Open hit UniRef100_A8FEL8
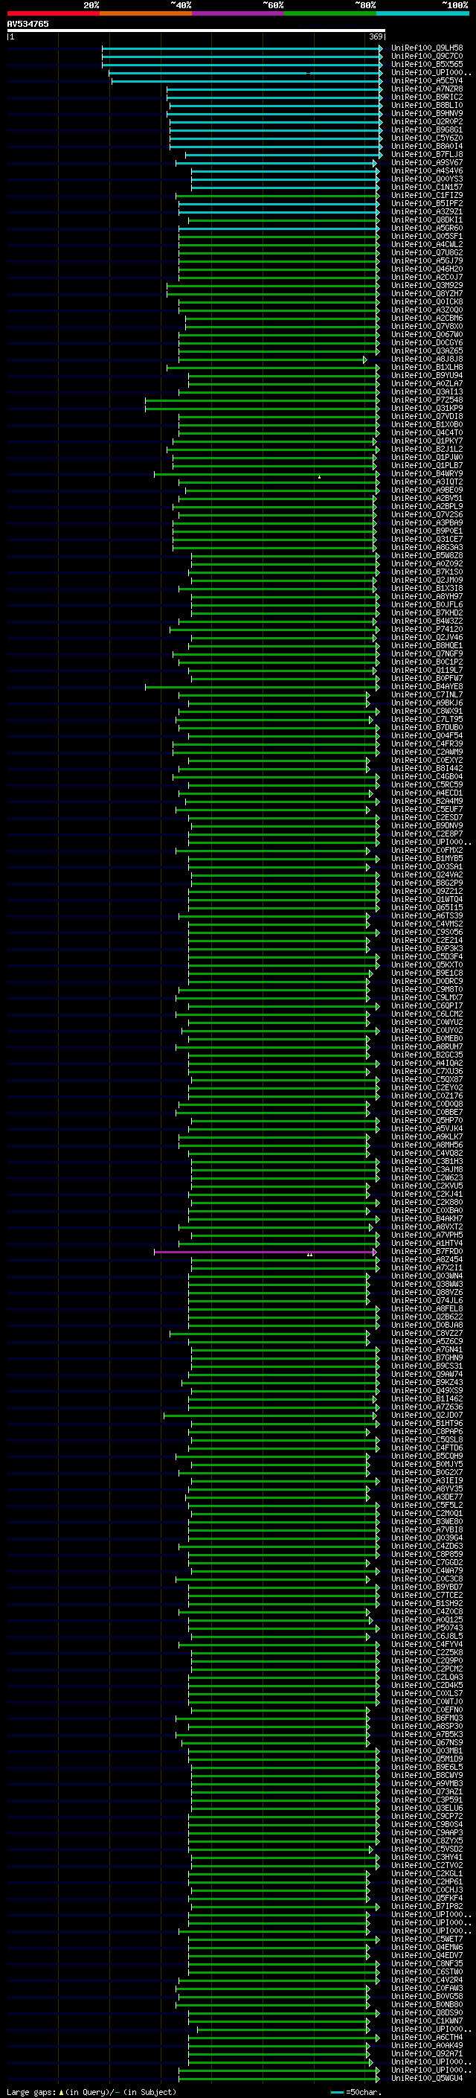The width and height of the screenshot is (476, 2098). [427, 1308]
